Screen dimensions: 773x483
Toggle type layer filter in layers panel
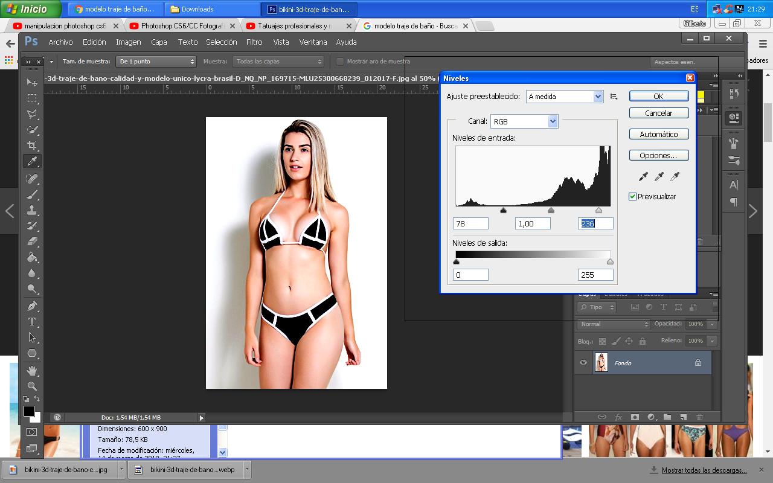(x=664, y=307)
